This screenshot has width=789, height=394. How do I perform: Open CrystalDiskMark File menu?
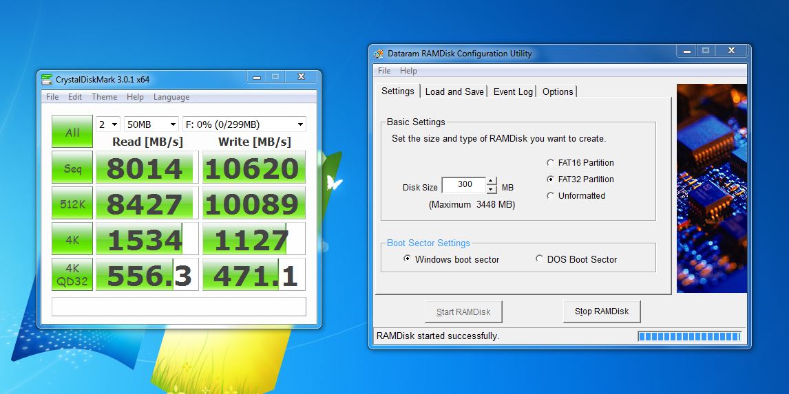pyautogui.click(x=52, y=97)
